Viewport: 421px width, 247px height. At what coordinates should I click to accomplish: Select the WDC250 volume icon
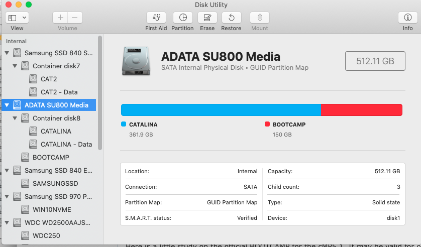tap(25, 235)
